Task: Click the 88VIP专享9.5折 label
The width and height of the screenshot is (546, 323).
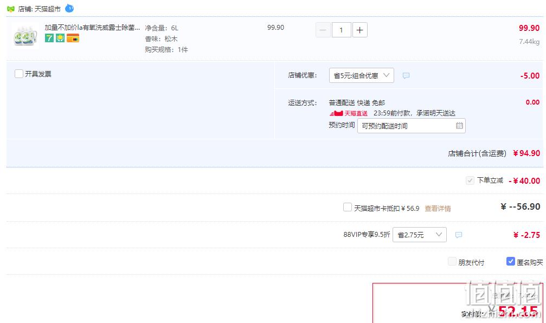Action: 367,235
